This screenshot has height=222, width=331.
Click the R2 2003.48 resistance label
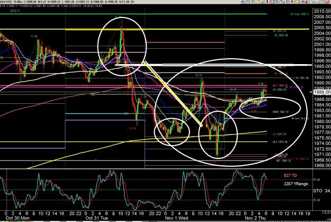[x=281, y=35]
